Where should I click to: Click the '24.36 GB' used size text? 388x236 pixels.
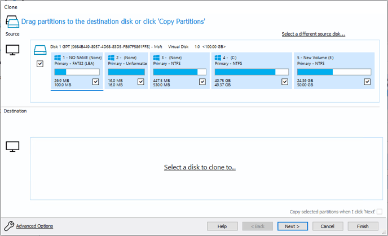click(x=305, y=81)
